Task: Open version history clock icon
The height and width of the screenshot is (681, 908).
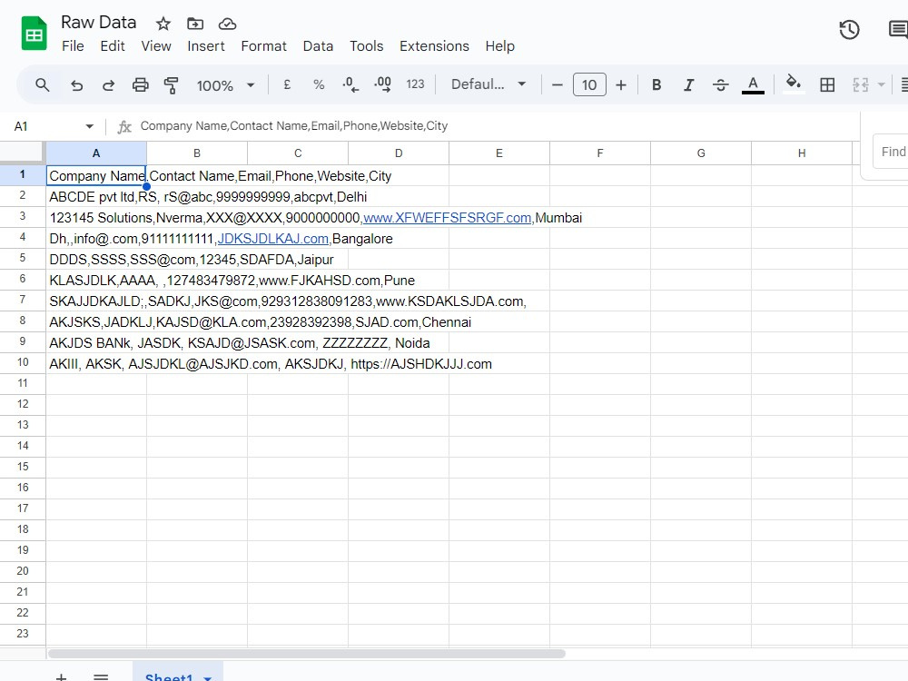Action: click(x=850, y=30)
